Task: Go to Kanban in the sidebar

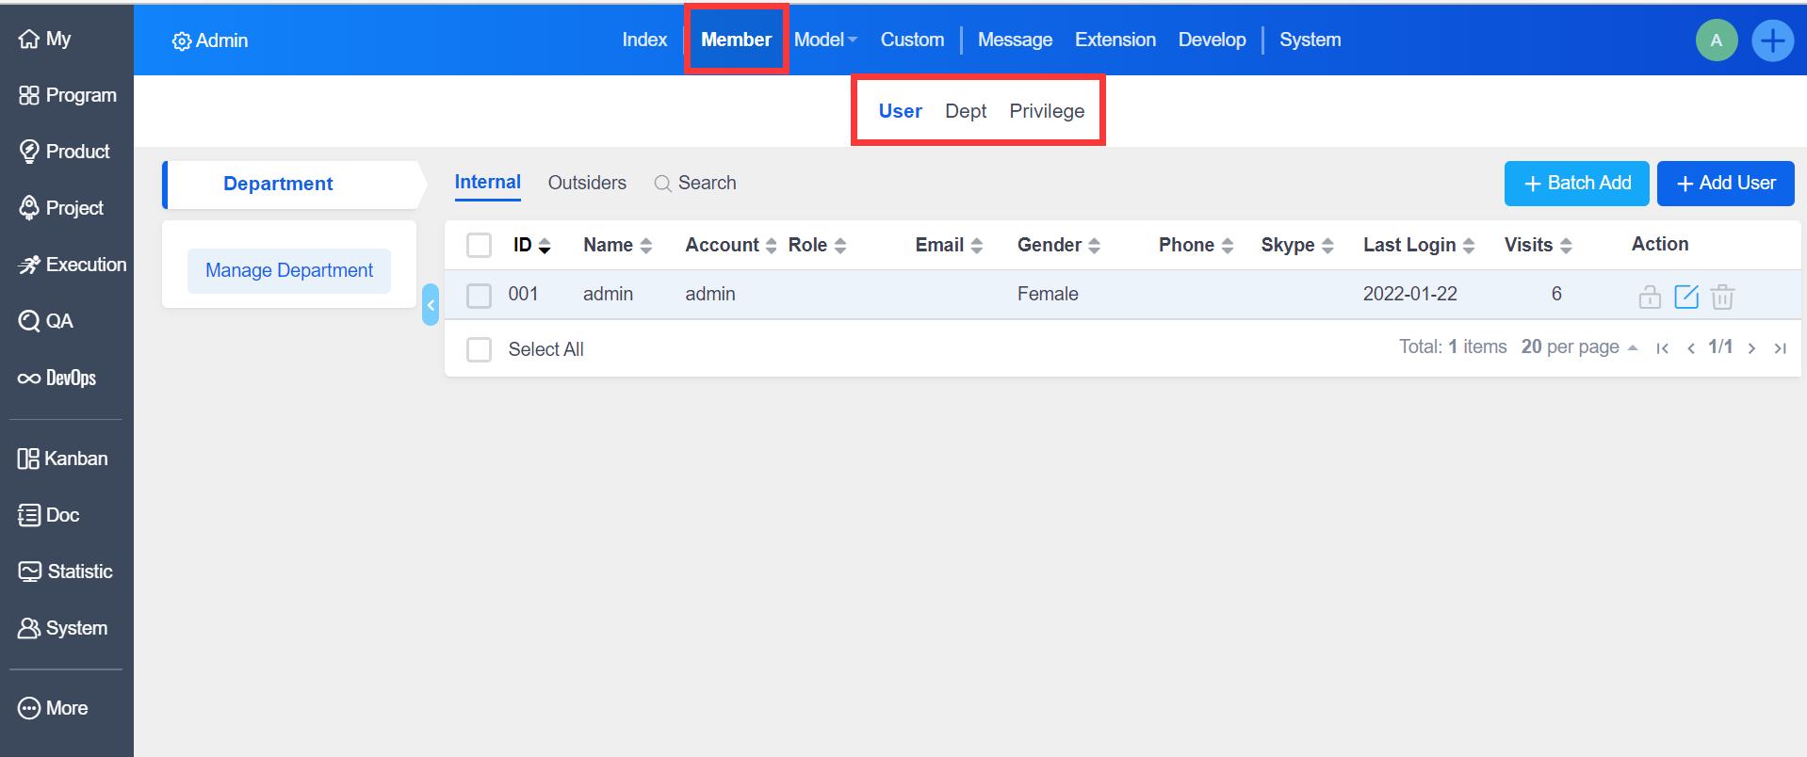Action: (63, 459)
